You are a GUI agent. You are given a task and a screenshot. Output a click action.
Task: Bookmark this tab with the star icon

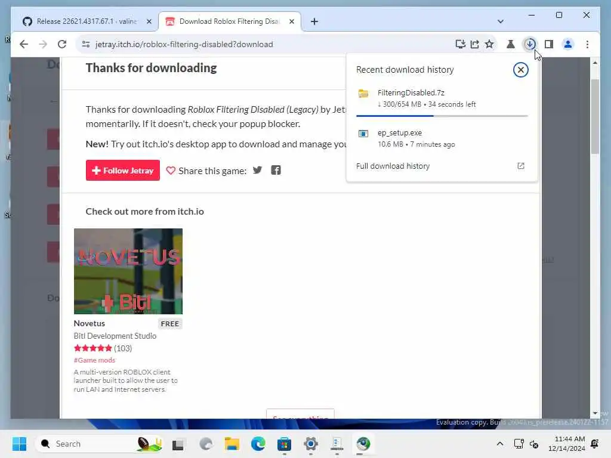[x=489, y=44]
